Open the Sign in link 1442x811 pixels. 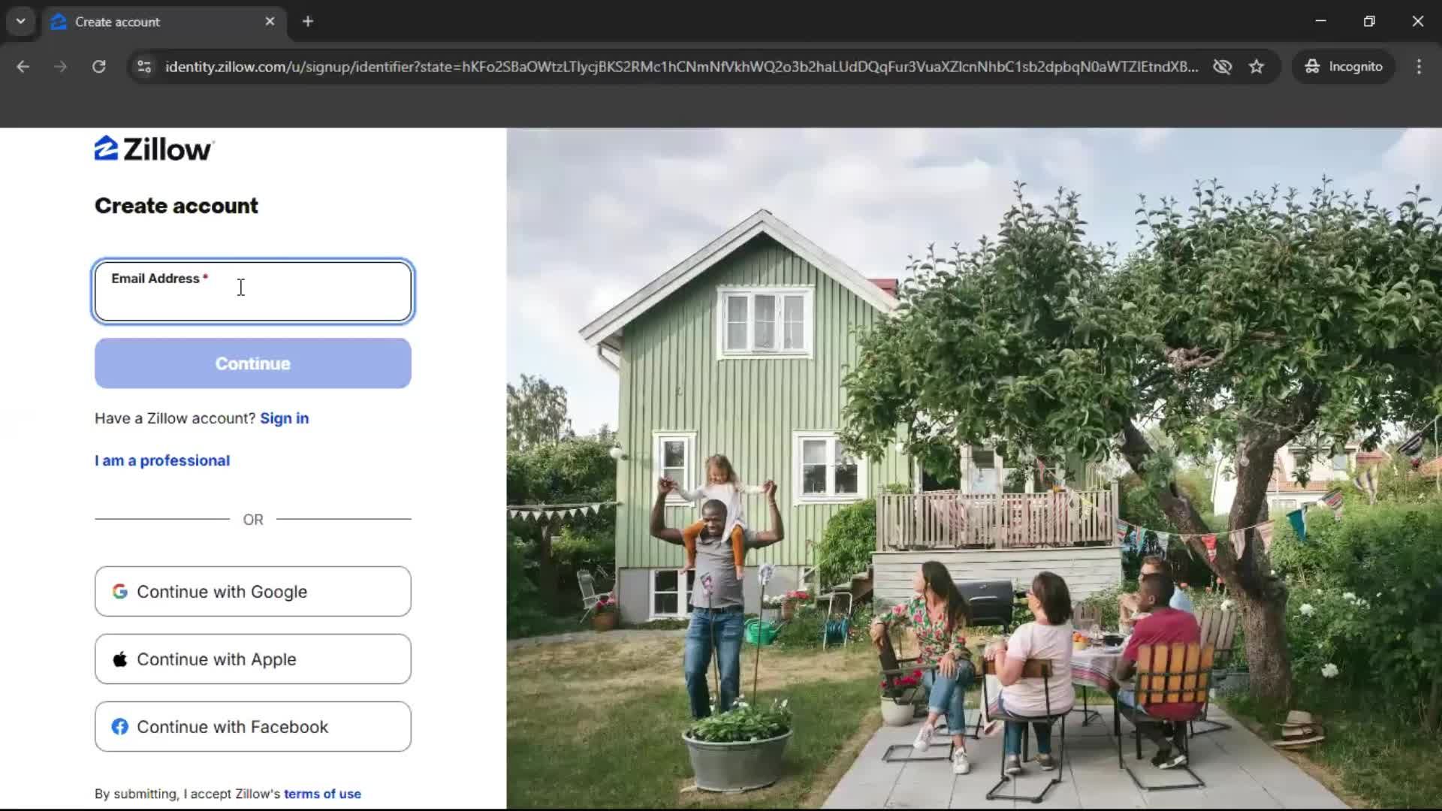click(x=284, y=418)
